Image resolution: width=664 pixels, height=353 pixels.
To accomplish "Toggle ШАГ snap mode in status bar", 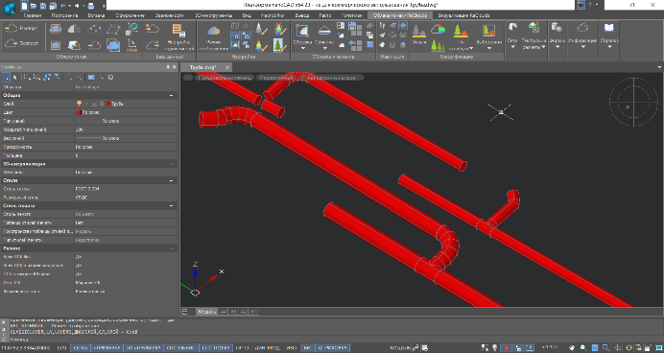I will [61, 348].
